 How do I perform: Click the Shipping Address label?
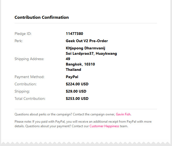tap(29, 59)
